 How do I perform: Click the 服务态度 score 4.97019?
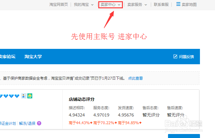[x=101, y=115]
